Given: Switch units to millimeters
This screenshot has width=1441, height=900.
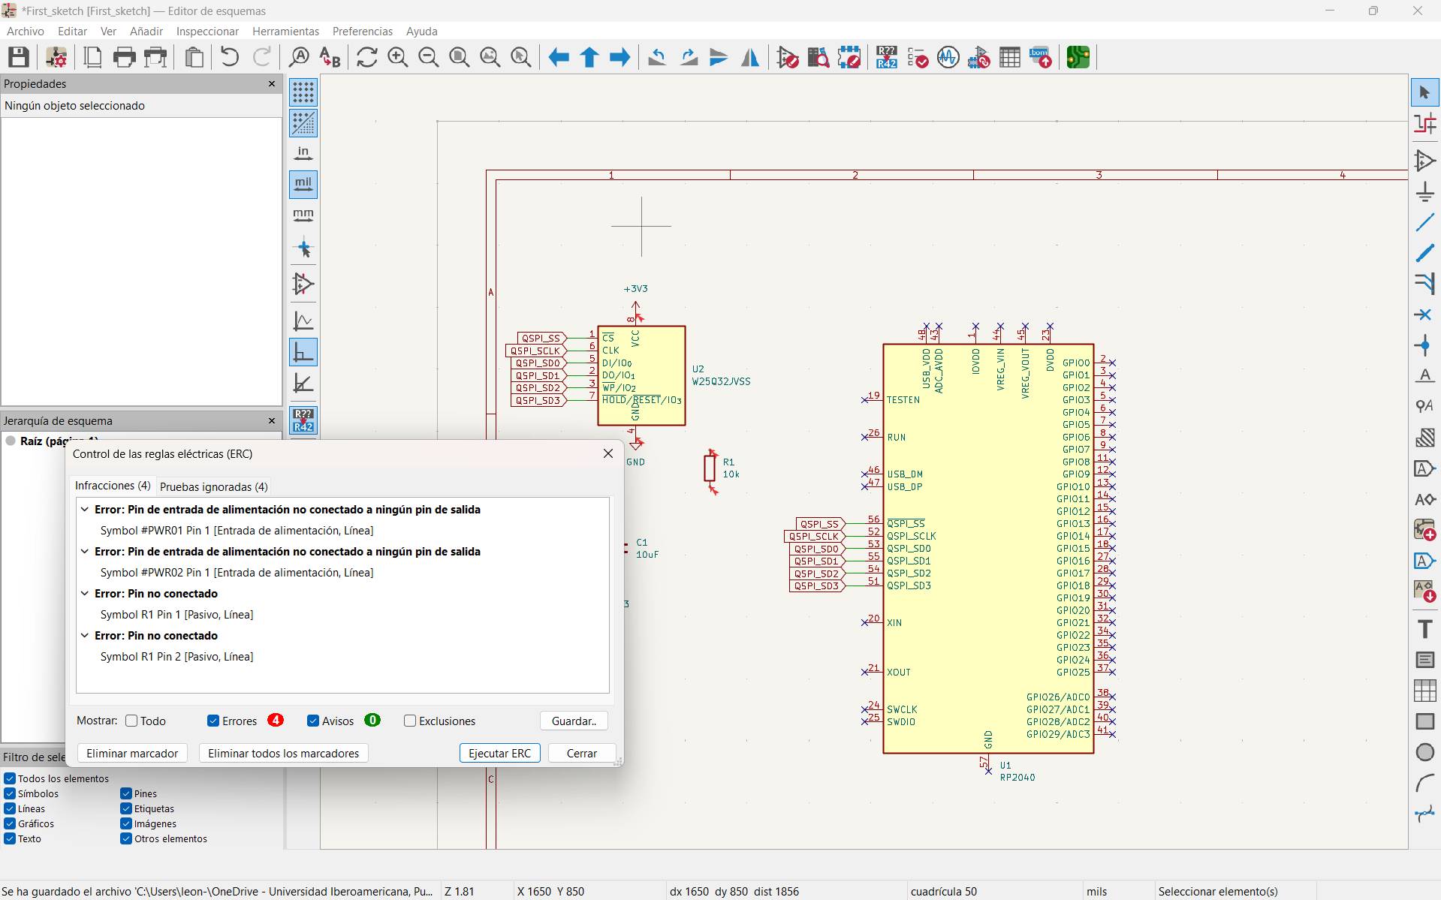Looking at the screenshot, I should (303, 215).
